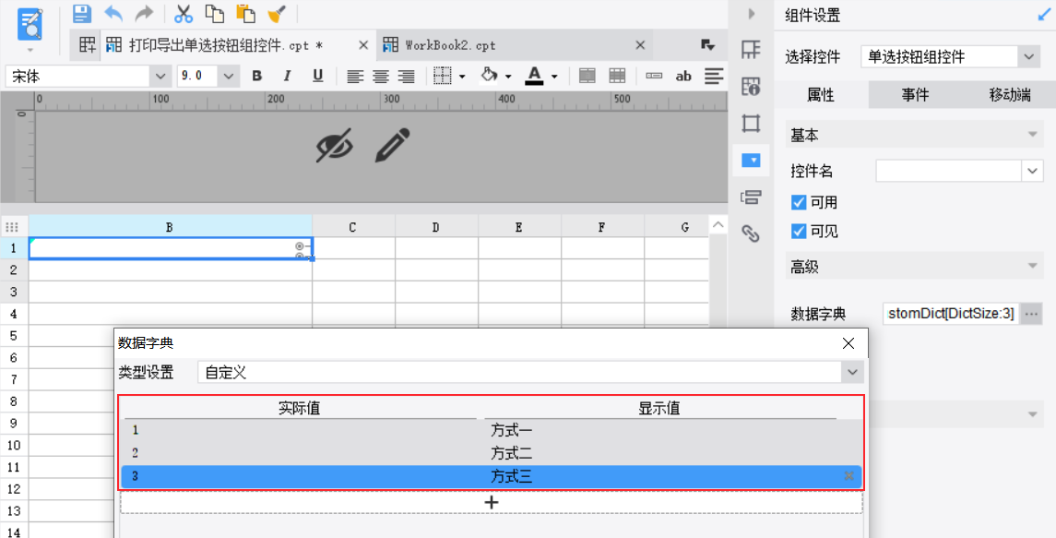Select the 方式二 dictionary row
1056x538 pixels.
492,453
